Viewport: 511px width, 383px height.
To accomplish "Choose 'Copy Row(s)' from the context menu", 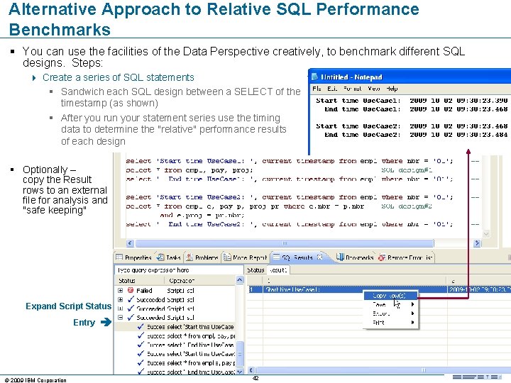I will [x=390, y=296].
